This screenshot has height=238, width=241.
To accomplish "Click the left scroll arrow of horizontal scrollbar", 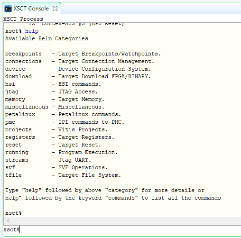I will (x=8, y=220).
